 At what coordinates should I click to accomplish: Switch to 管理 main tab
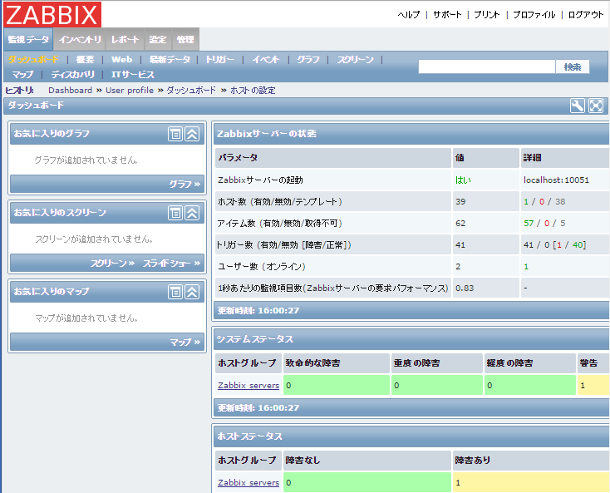click(x=185, y=39)
